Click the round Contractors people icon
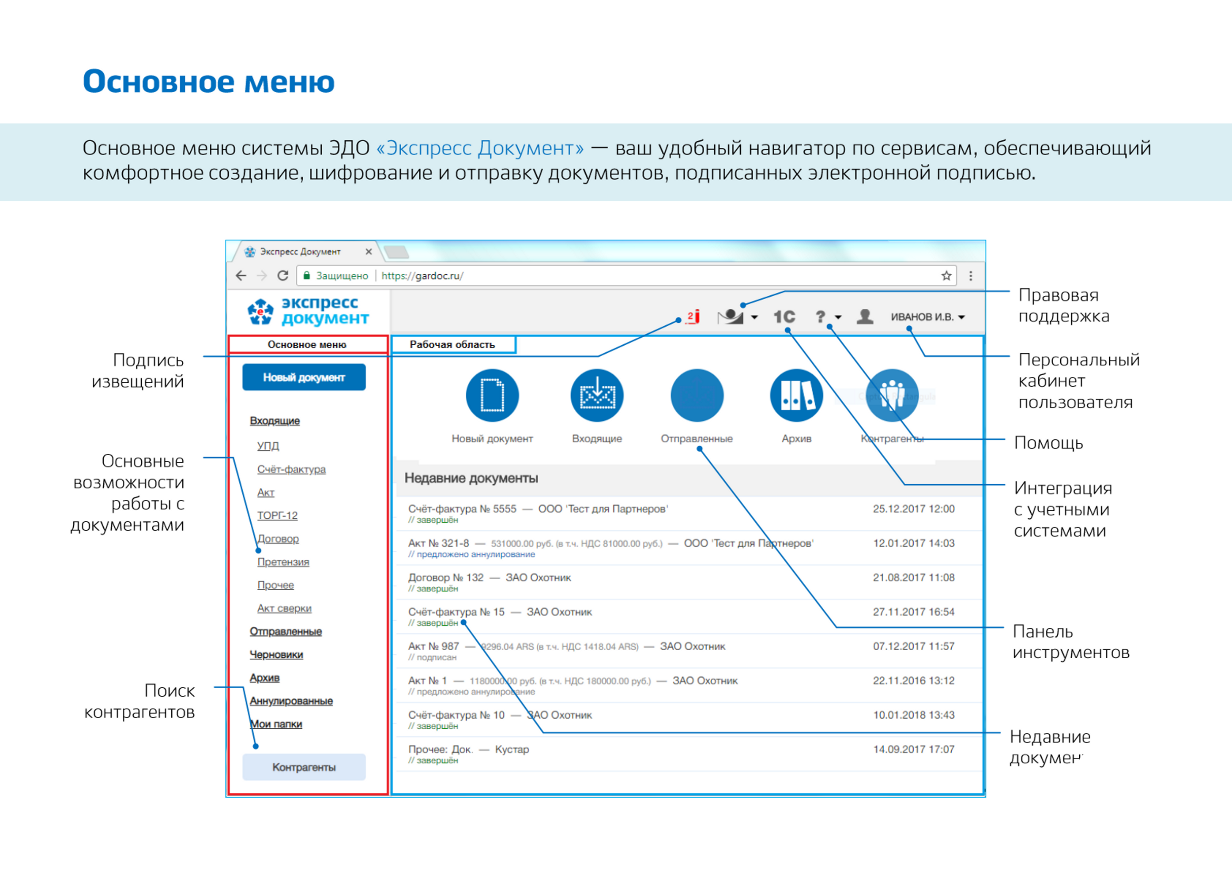1232x871 pixels. (892, 396)
